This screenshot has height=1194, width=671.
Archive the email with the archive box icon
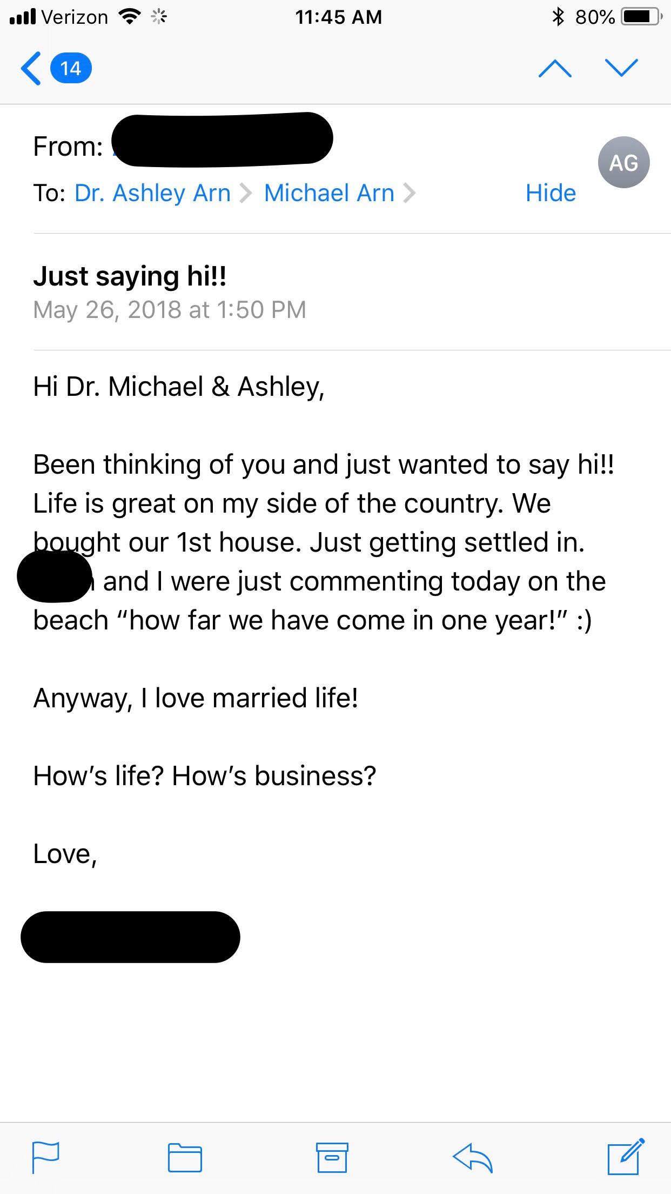click(332, 1157)
